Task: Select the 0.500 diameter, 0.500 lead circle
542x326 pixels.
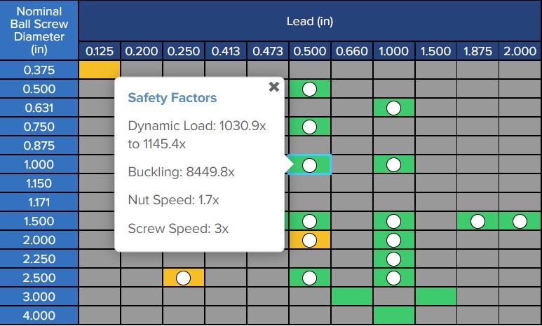Action: click(309, 89)
